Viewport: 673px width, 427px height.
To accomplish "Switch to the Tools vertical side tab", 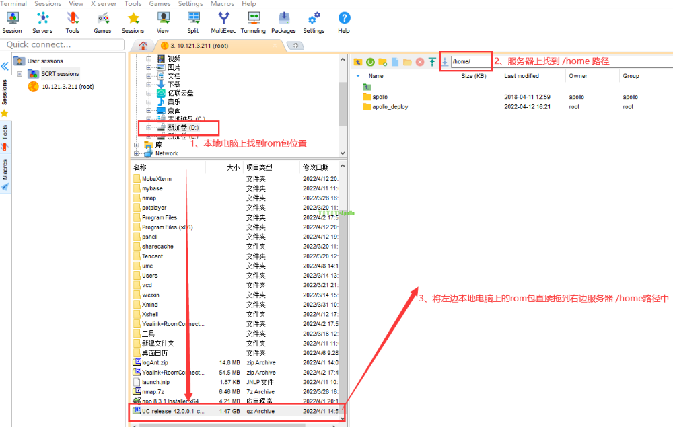I will (5, 138).
